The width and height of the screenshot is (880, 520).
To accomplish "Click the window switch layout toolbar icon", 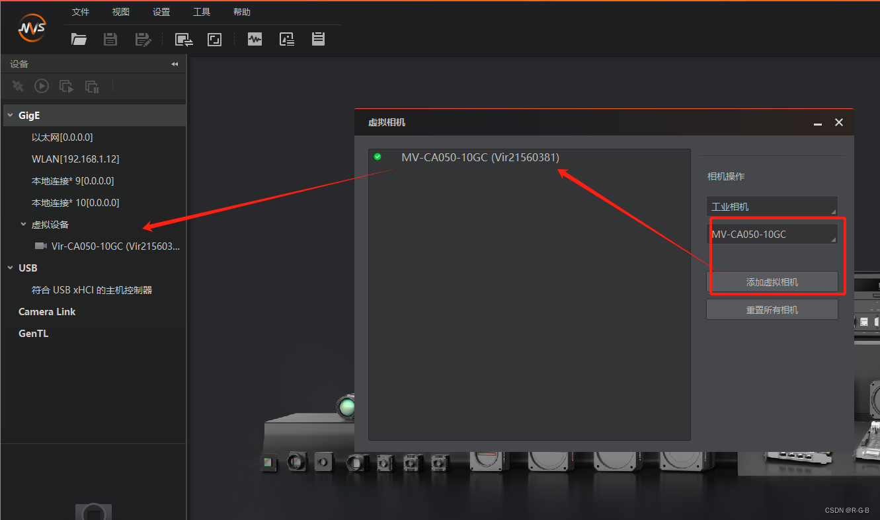I will [184, 39].
